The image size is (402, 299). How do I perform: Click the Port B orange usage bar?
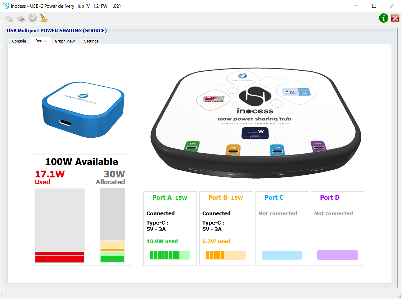pos(226,255)
